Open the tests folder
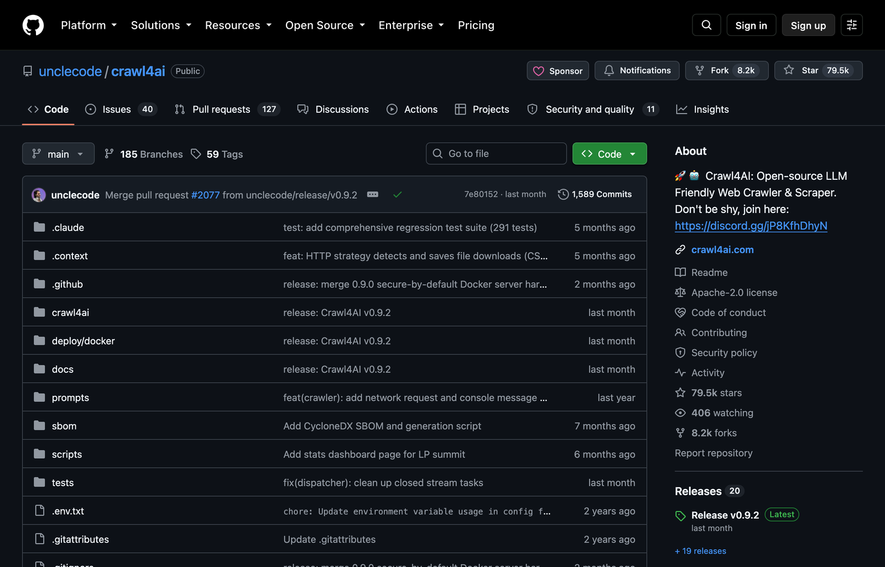 click(x=63, y=482)
